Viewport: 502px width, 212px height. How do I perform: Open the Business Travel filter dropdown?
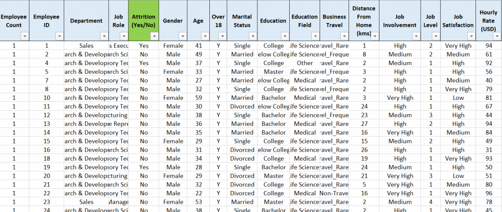[x=344, y=36]
